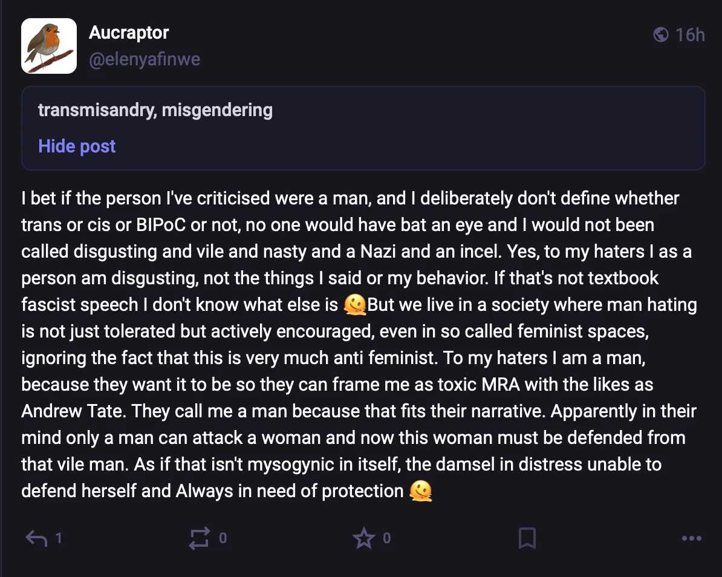
Task: Click the favourite count beside the star
Action: pyautogui.click(x=387, y=538)
